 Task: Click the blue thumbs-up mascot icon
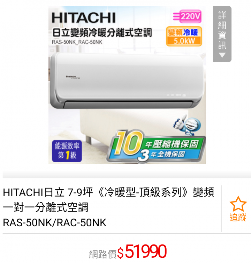tap(187, 125)
